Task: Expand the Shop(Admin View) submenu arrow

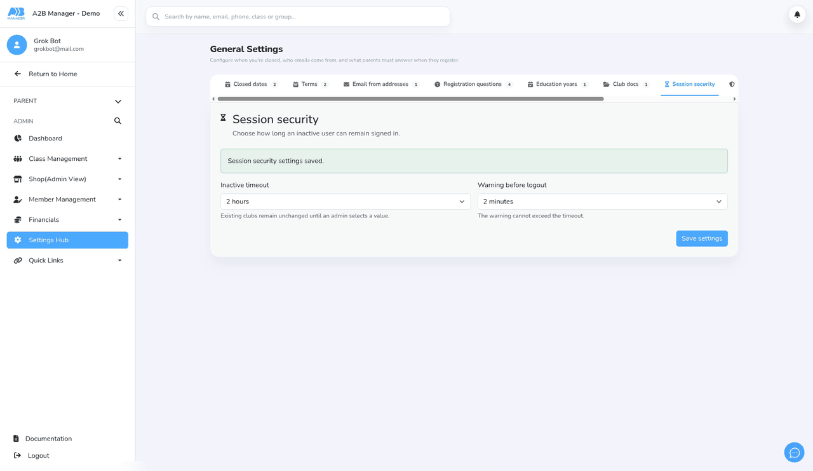Action: click(x=119, y=179)
